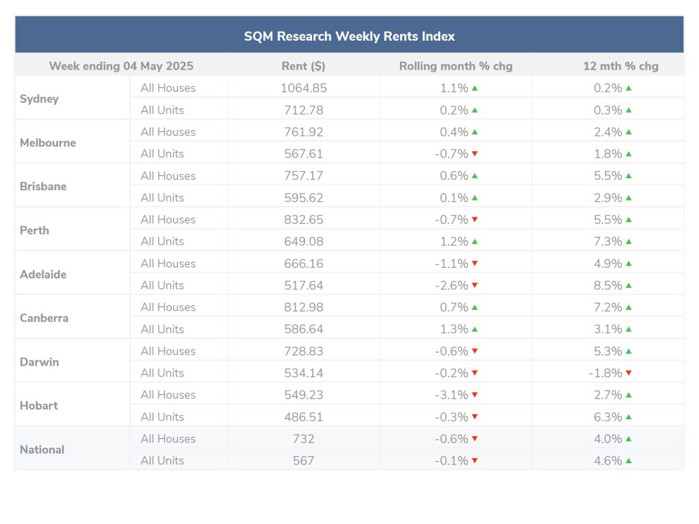The image size is (699, 524).
Task: Click Perth units rent 649.08
Action: (x=304, y=241)
